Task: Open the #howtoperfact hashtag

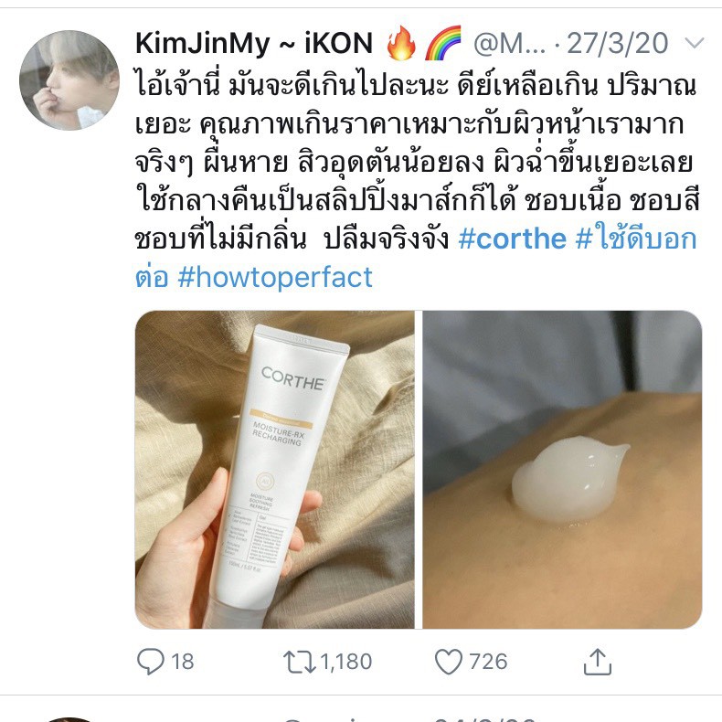Action: pyautogui.click(x=275, y=277)
